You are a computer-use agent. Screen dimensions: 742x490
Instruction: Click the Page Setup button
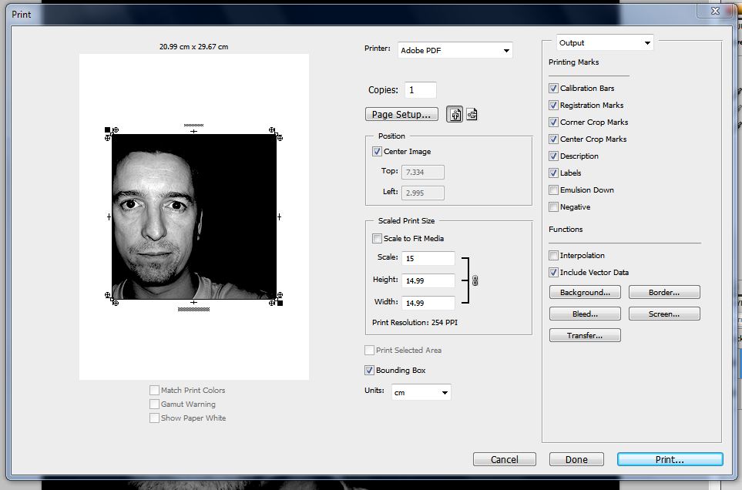[x=401, y=114]
